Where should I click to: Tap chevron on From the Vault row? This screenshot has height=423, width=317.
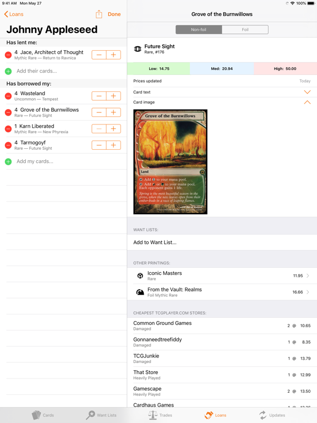[x=308, y=292]
